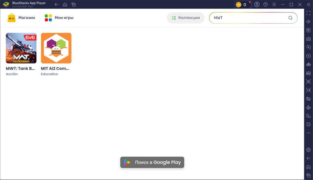Screen dimensions: 313x180
Task: Click the Коллекции button
Action: pyautogui.click(x=186, y=18)
